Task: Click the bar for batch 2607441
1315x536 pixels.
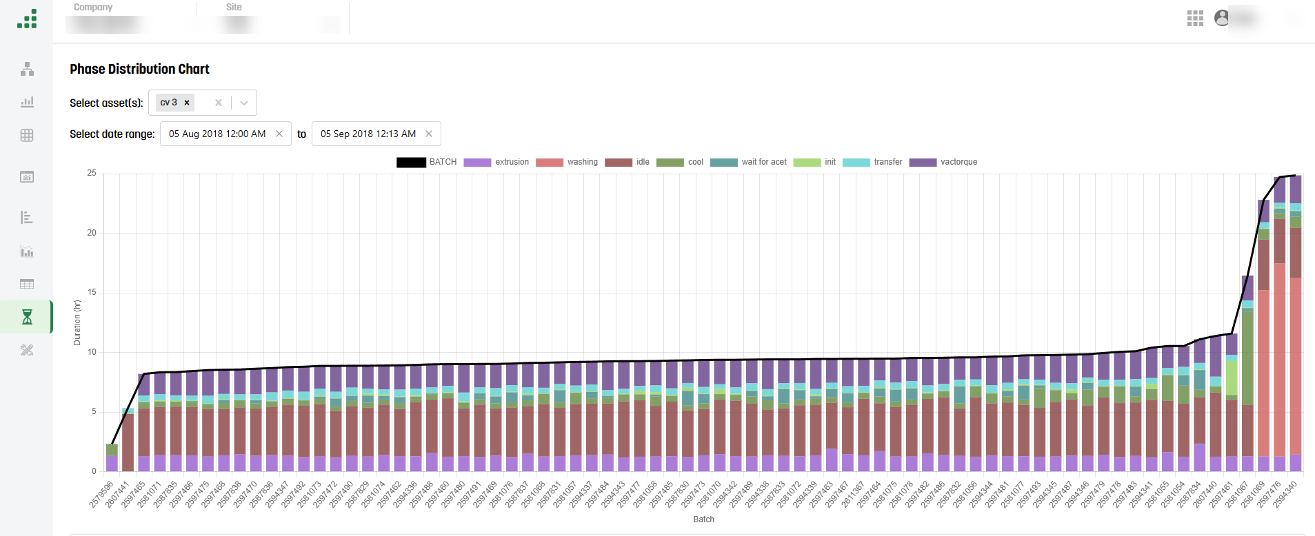Action: point(128,440)
